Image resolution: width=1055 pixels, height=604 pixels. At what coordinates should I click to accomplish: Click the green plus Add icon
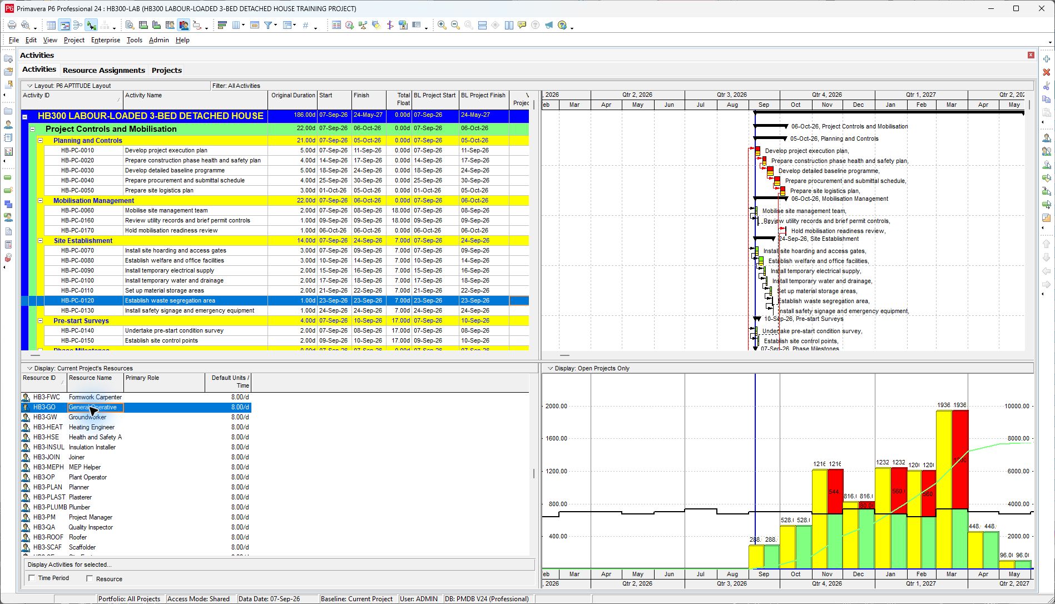pyautogui.click(x=1046, y=59)
